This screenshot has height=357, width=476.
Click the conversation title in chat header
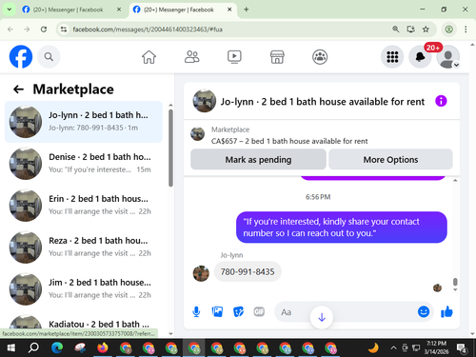click(x=323, y=102)
